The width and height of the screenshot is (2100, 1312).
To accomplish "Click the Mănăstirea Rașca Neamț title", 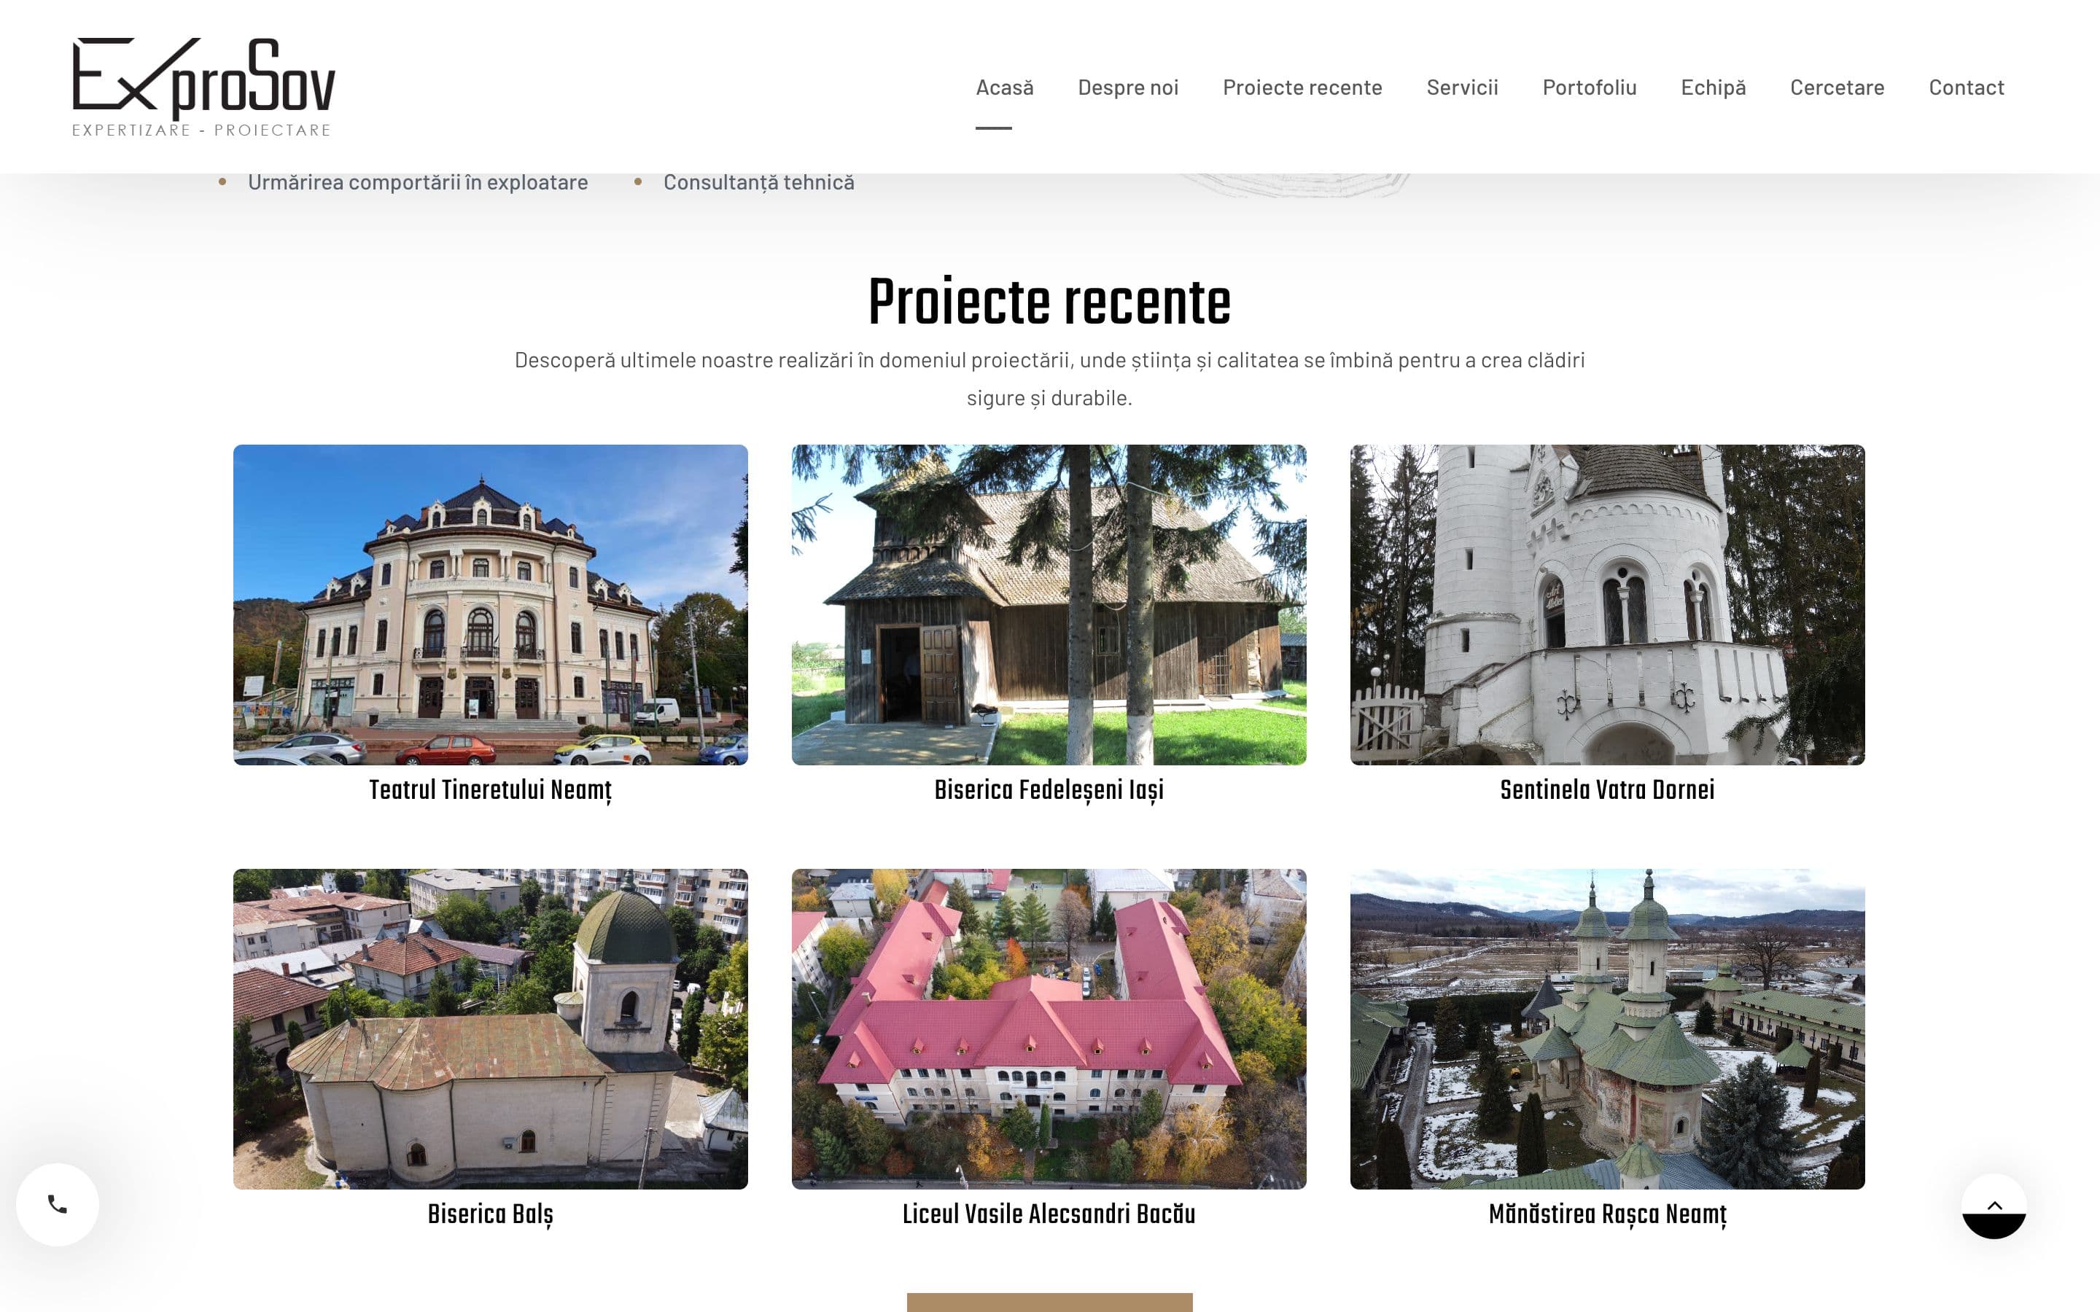I will [x=1607, y=1215].
